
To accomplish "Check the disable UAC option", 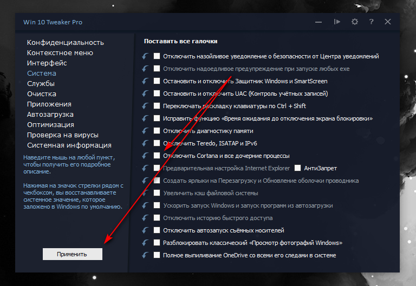I will pos(157,93).
